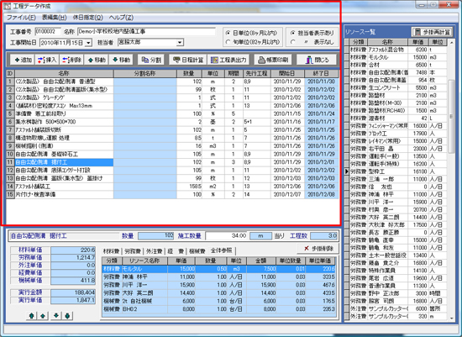Run 日程計算 schedule calculation
Screen dimensions: 462x337
188,60
